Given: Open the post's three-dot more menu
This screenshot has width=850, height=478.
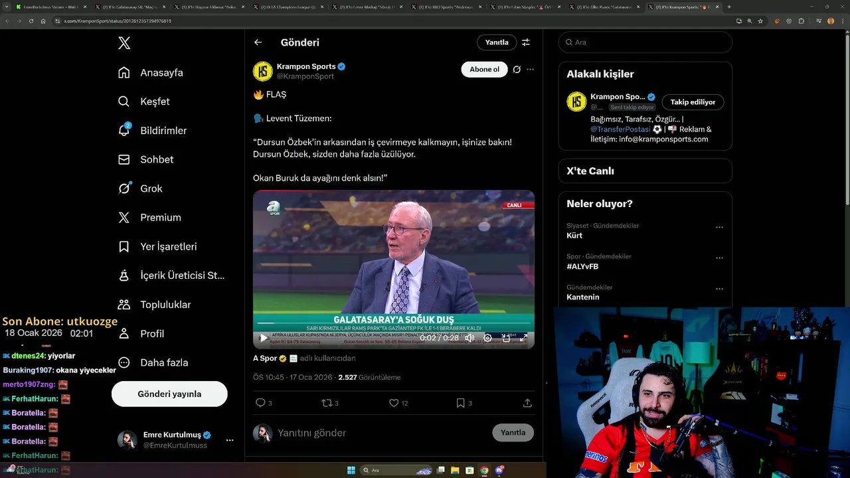Looking at the screenshot, I should [530, 69].
